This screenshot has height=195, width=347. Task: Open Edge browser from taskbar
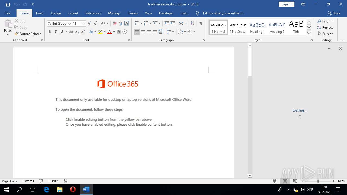point(46,190)
